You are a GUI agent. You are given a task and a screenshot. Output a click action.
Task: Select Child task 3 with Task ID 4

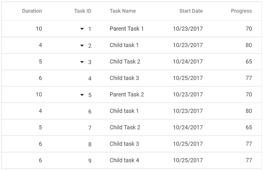click(124, 78)
